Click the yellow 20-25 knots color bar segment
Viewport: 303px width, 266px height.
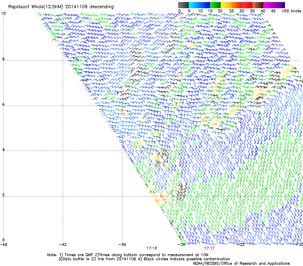226,5
